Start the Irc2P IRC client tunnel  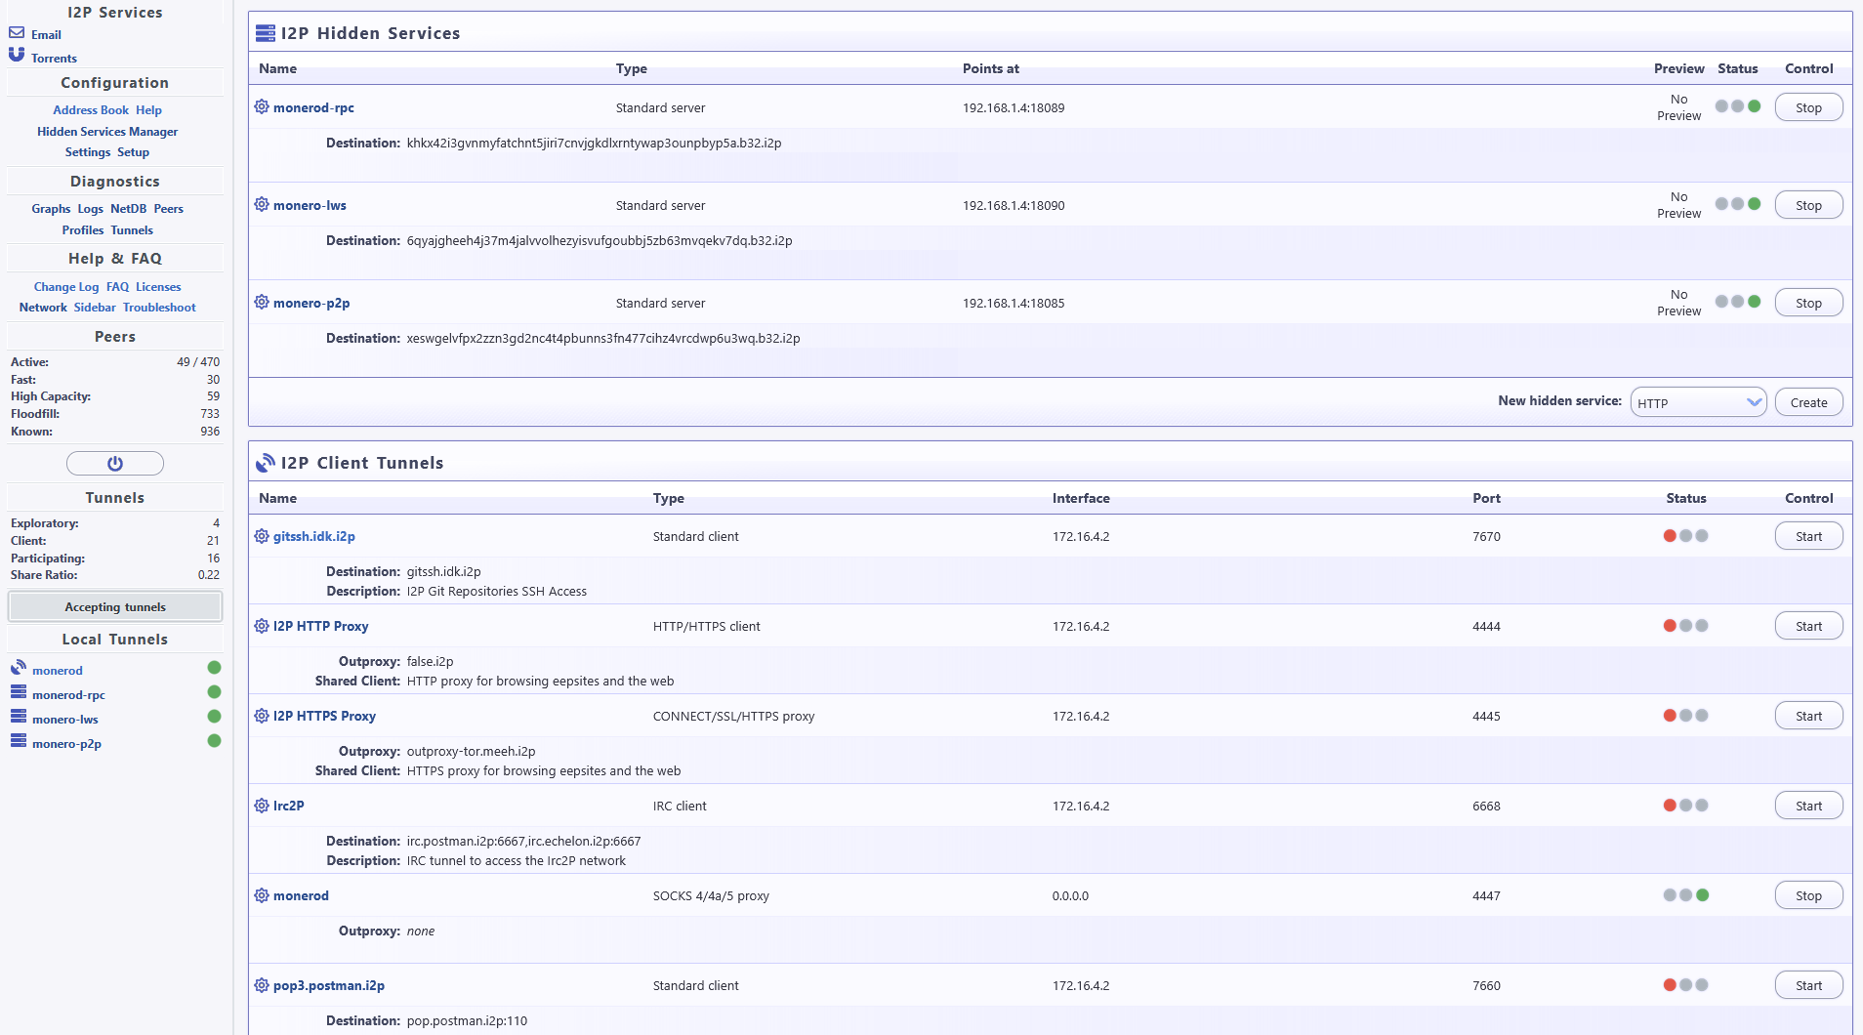coord(1807,805)
